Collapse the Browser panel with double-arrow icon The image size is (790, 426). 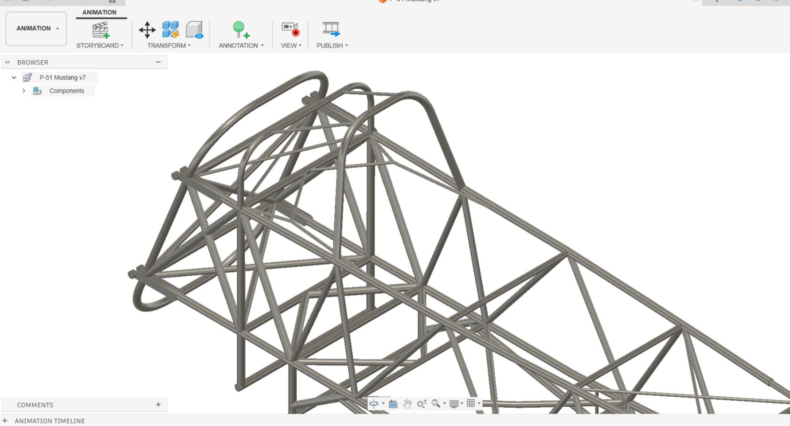coord(8,62)
